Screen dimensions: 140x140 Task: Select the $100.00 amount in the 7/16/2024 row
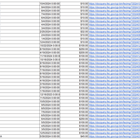(74, 70)
